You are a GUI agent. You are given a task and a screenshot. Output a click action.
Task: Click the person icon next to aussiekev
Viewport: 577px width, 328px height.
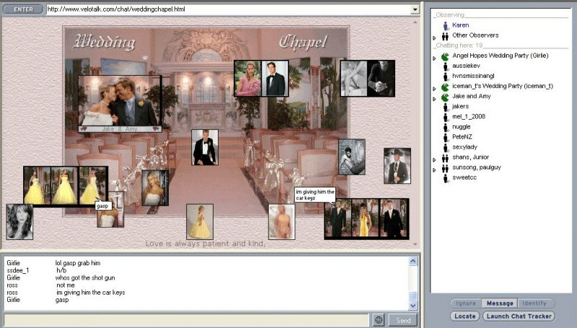[445, 66]
